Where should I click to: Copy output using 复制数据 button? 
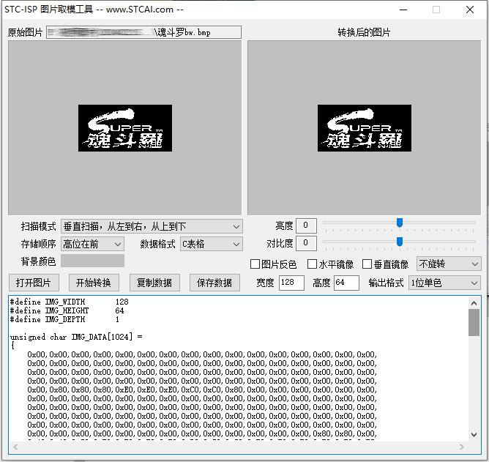tap(154, 283)
